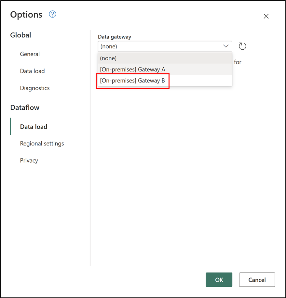The image size is (286, 298).
Task: Open Diagnostics settings
Action: [35, 88]
